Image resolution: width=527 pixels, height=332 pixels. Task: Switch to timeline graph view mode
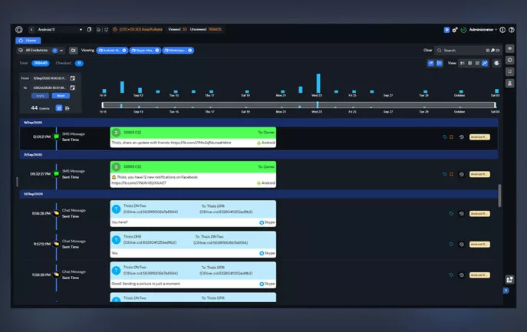485,63
